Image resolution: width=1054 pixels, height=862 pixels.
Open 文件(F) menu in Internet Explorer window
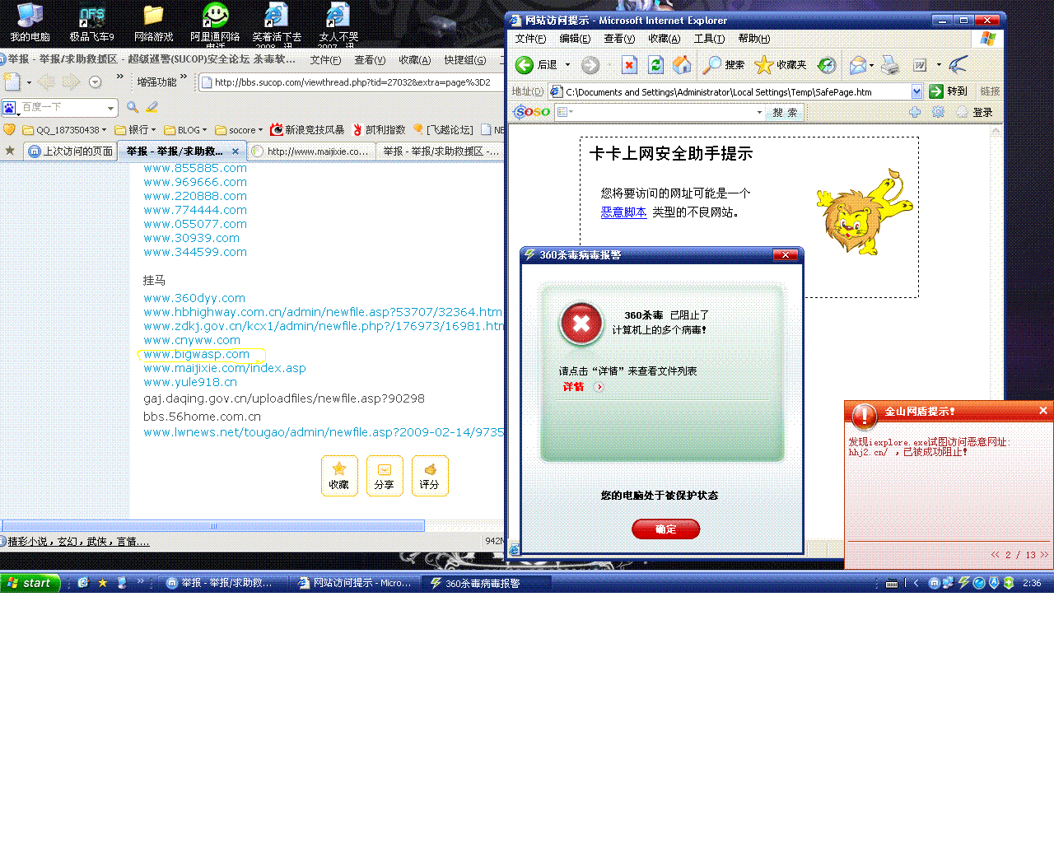[x=530, y=39]
